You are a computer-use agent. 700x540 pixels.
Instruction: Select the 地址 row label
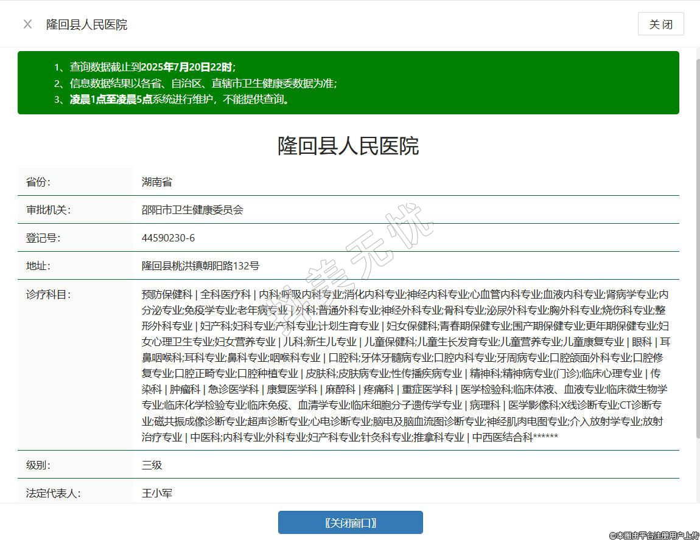point(38,266)
